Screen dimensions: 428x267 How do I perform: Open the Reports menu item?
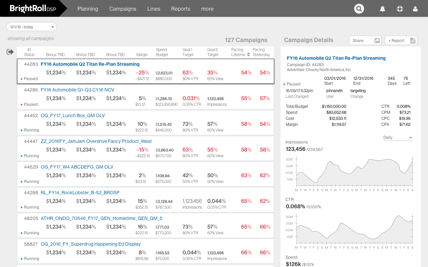pyautogui.click(x=181, y=9)
